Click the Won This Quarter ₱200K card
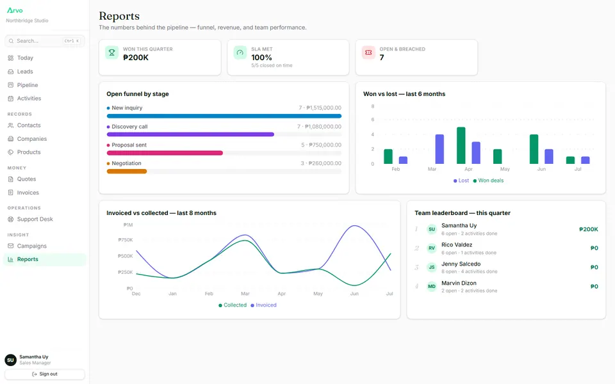The image size is (615, 384). pyautogui.click(x=160, y=58)
